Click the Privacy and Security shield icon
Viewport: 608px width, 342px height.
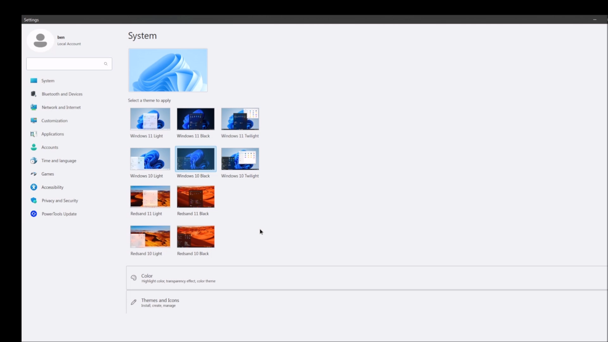pos(34,201)
